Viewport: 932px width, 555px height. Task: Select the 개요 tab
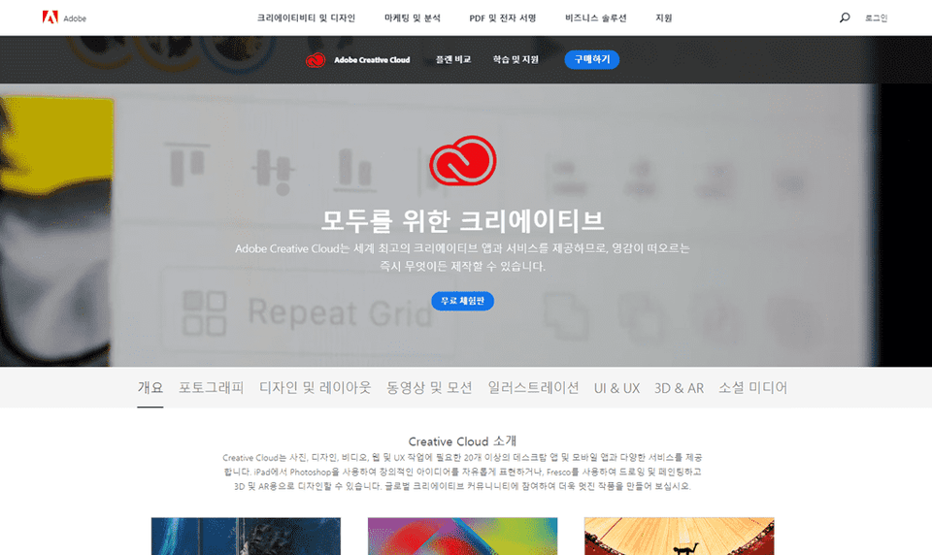click(x=150, y=387)
